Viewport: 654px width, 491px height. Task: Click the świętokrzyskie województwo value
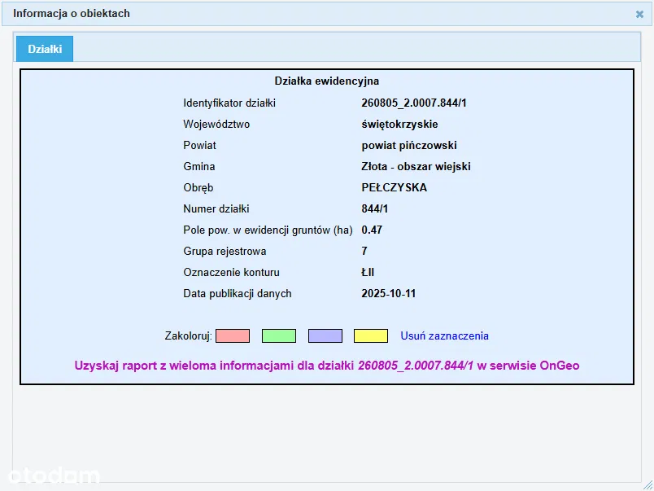399,125
